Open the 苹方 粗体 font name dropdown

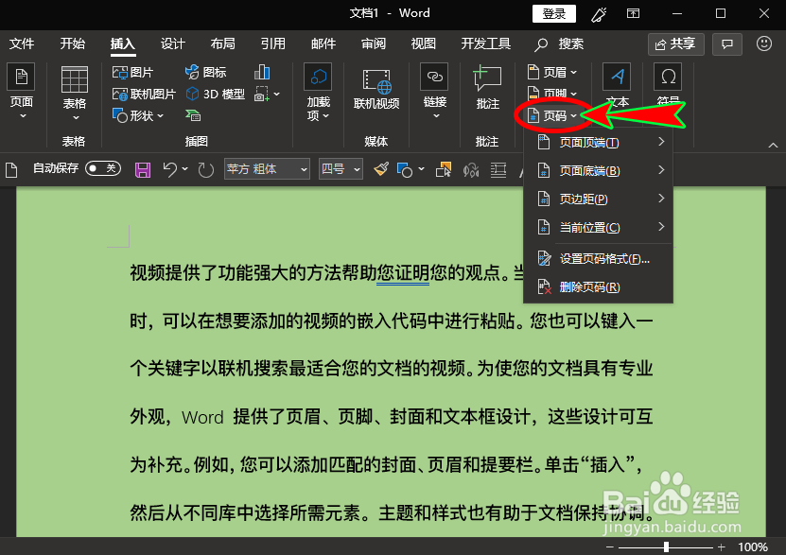point(267,169)
